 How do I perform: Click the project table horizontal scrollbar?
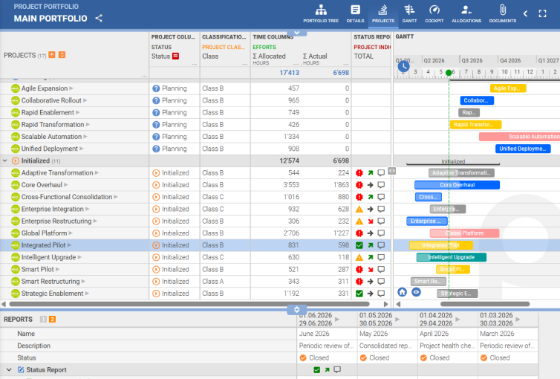click(x=189, y=305)
